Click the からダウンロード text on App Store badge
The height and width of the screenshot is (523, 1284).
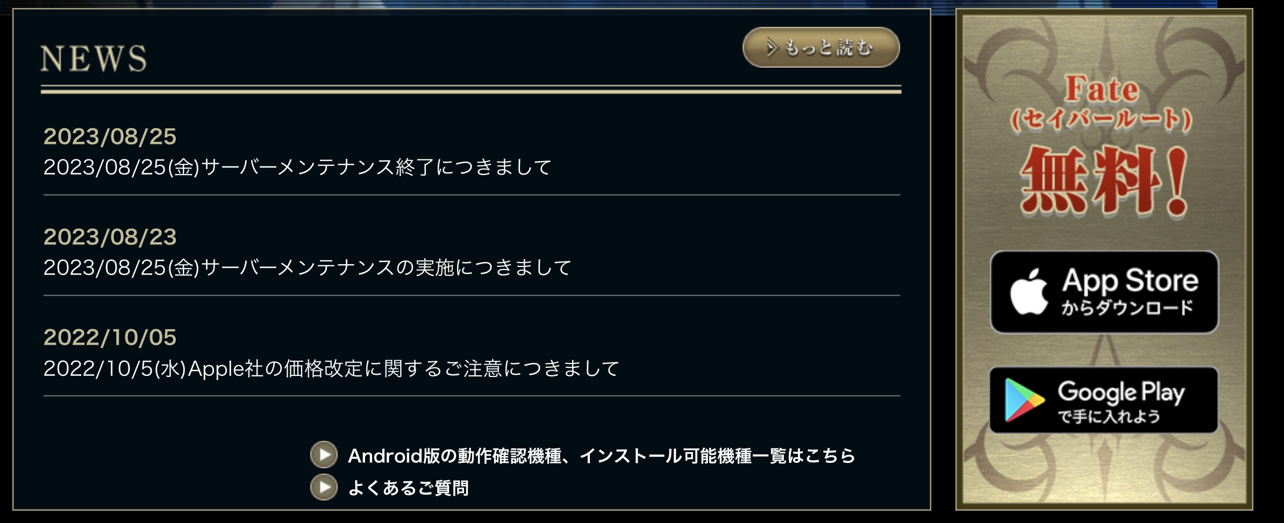(x=1127, y=308)
